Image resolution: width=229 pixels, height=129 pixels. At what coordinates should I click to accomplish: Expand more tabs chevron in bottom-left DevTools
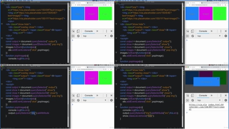point(97,95)
